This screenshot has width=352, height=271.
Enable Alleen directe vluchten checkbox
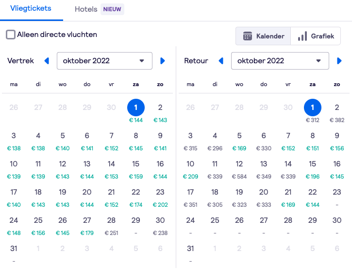(x=11, y=35)
